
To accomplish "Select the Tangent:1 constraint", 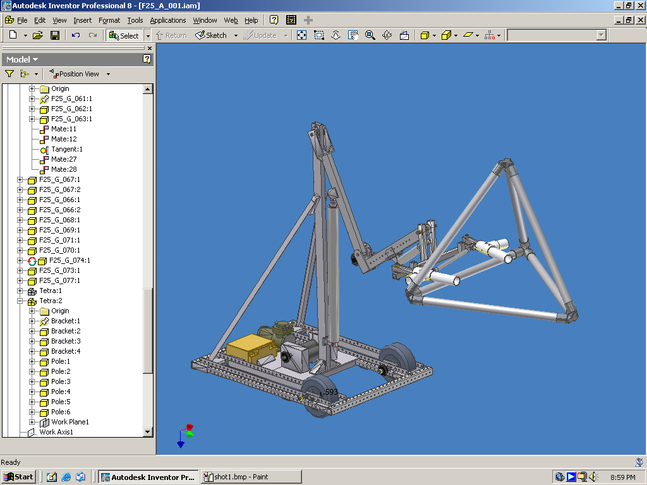I will coord(67,149).
